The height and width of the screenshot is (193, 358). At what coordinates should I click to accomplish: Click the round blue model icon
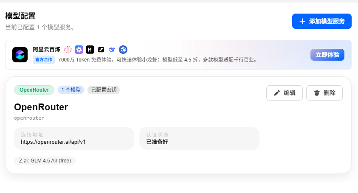point(123,50)
